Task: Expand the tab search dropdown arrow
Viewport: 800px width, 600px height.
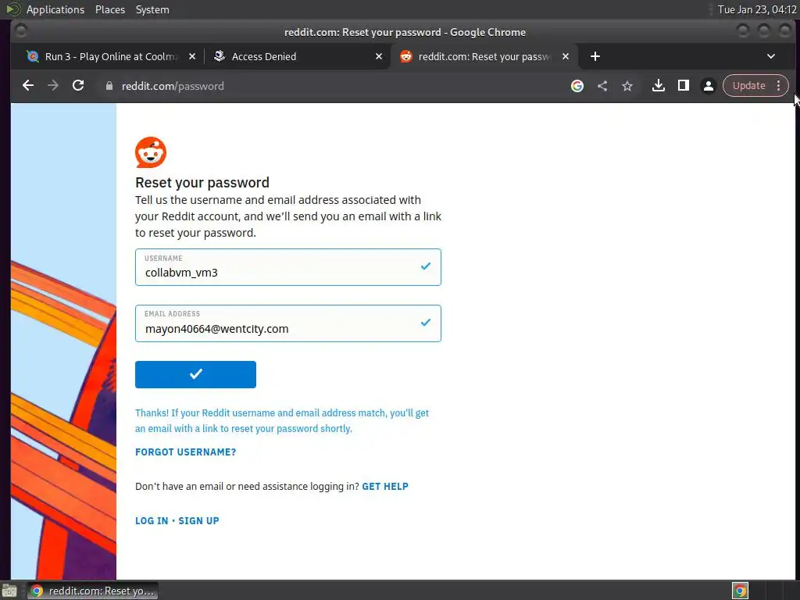Action: click(x=771, y=56)
